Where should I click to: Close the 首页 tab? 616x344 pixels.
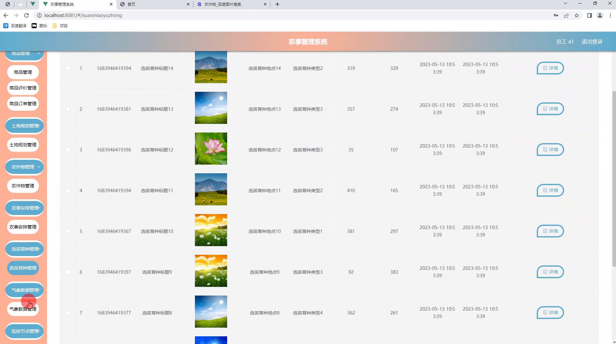188,4
